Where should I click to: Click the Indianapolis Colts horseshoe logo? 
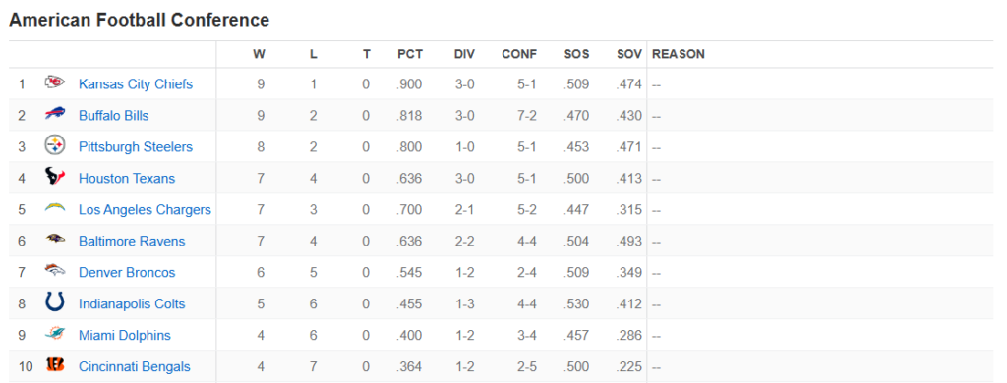coord(55,301)
